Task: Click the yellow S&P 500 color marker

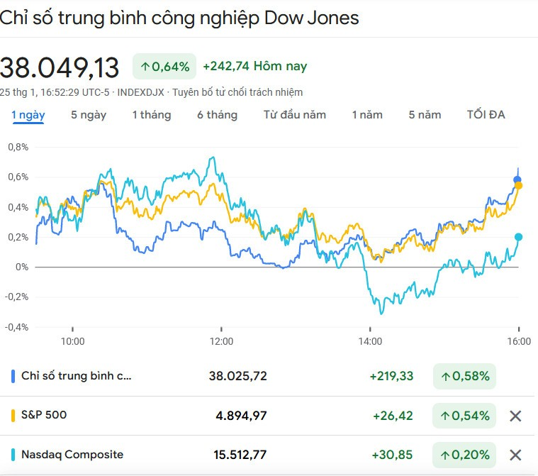Action: click(13, 415)
